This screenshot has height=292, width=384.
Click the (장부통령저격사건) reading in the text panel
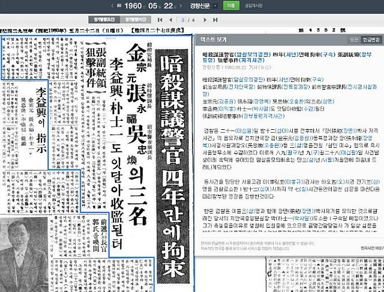(x=263, y=116)
